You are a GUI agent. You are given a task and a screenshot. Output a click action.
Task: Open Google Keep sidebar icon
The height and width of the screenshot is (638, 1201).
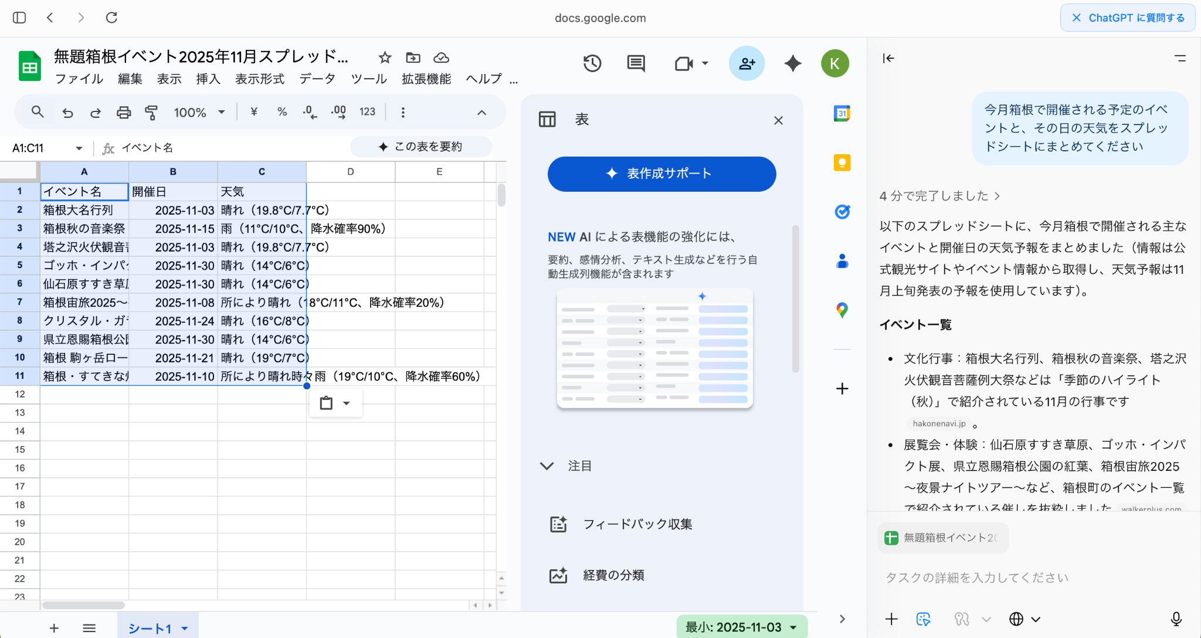[842, 162]
